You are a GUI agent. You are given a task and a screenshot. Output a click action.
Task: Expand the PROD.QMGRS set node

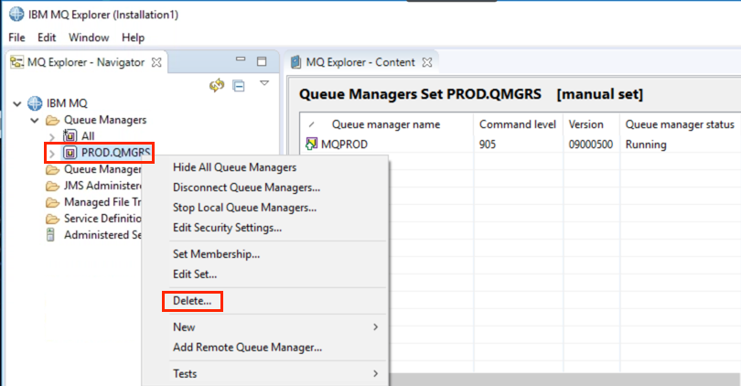pos(52,153)
